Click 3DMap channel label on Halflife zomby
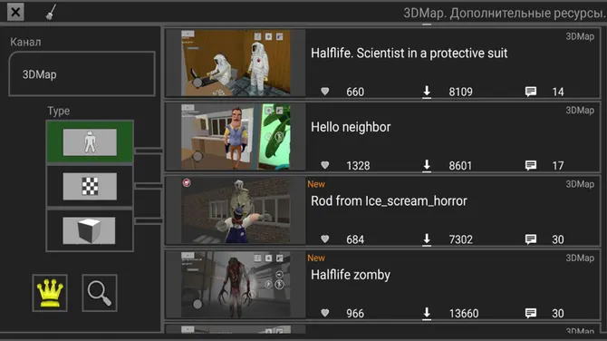 580,258
